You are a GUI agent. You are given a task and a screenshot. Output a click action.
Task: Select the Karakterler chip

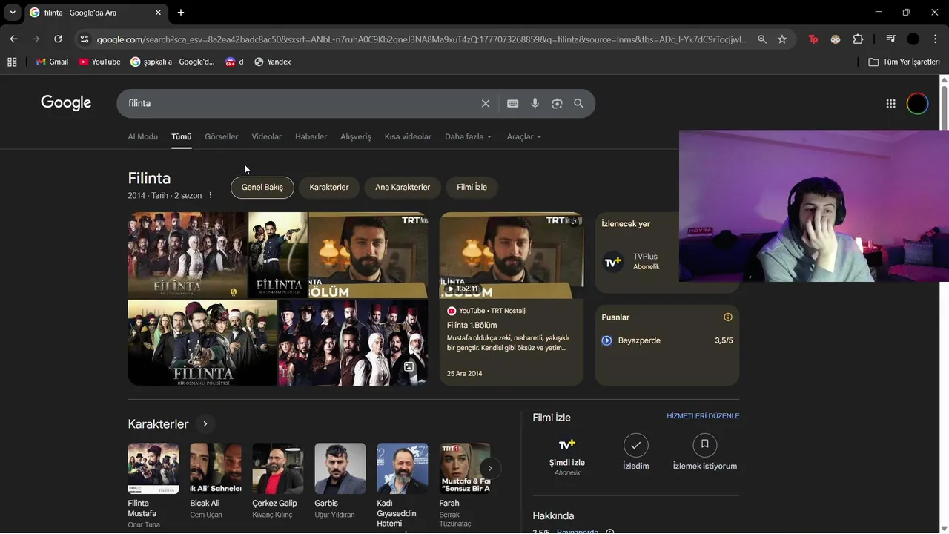pos(328,188)
